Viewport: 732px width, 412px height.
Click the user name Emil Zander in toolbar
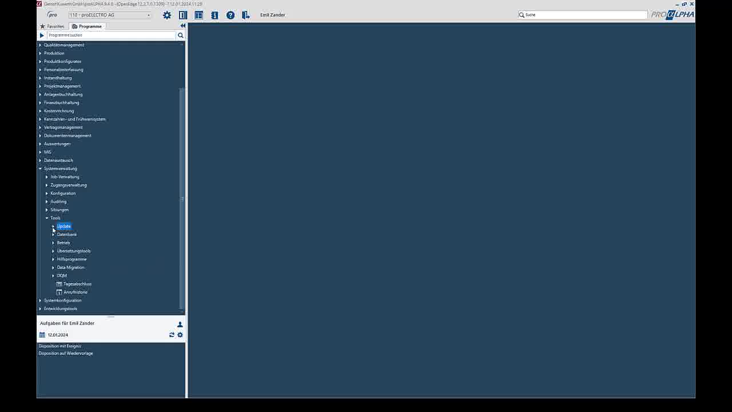(272, 15)
